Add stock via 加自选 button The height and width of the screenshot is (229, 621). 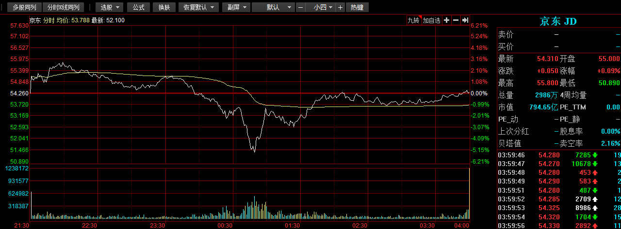pos(431,20)
